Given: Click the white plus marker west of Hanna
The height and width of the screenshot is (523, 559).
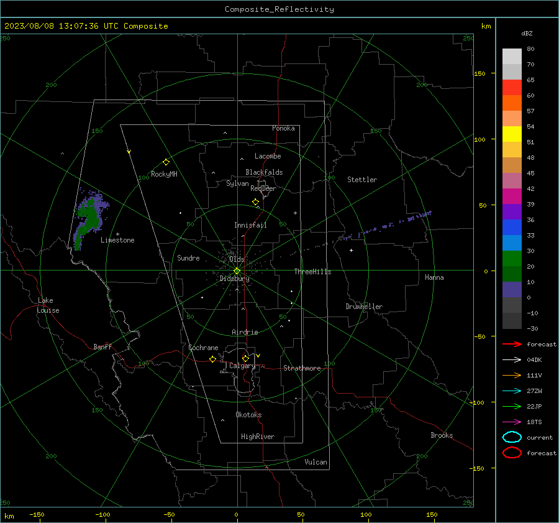Looking at the screenshot, I should 351,250.
